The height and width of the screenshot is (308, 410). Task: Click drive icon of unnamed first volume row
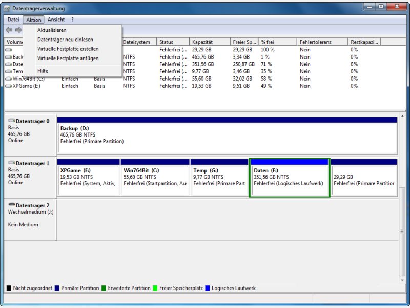point(9,49)
